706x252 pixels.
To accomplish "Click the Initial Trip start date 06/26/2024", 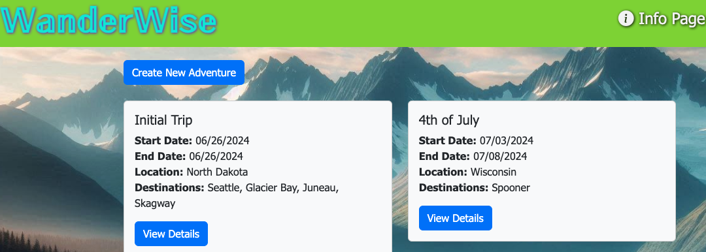I will [x=222, y=141].
